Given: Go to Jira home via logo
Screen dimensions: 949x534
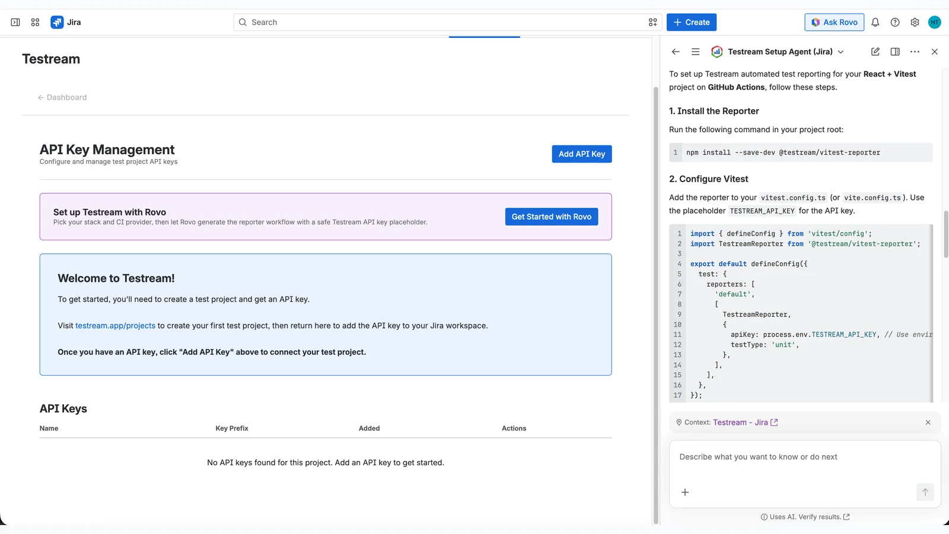Looking at the screenshot, I should click(x=66, y=23).
